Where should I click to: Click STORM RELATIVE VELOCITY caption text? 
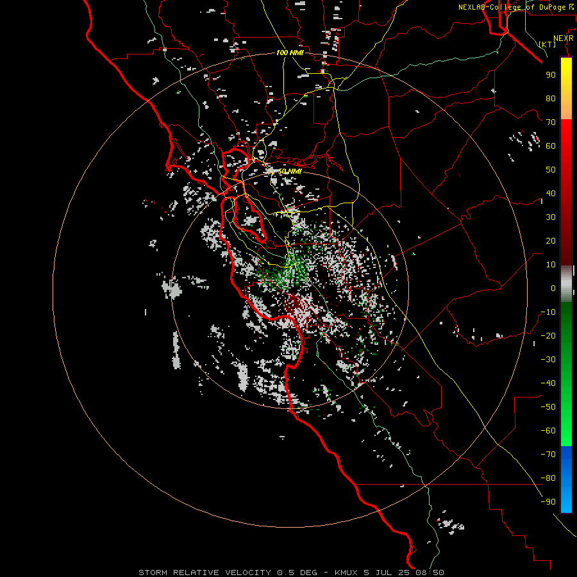pyautogui.click(x=205, y=573)
